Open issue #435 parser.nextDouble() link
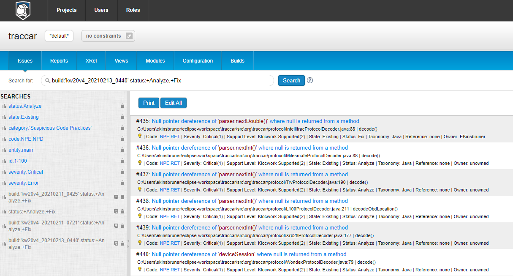 255,121
